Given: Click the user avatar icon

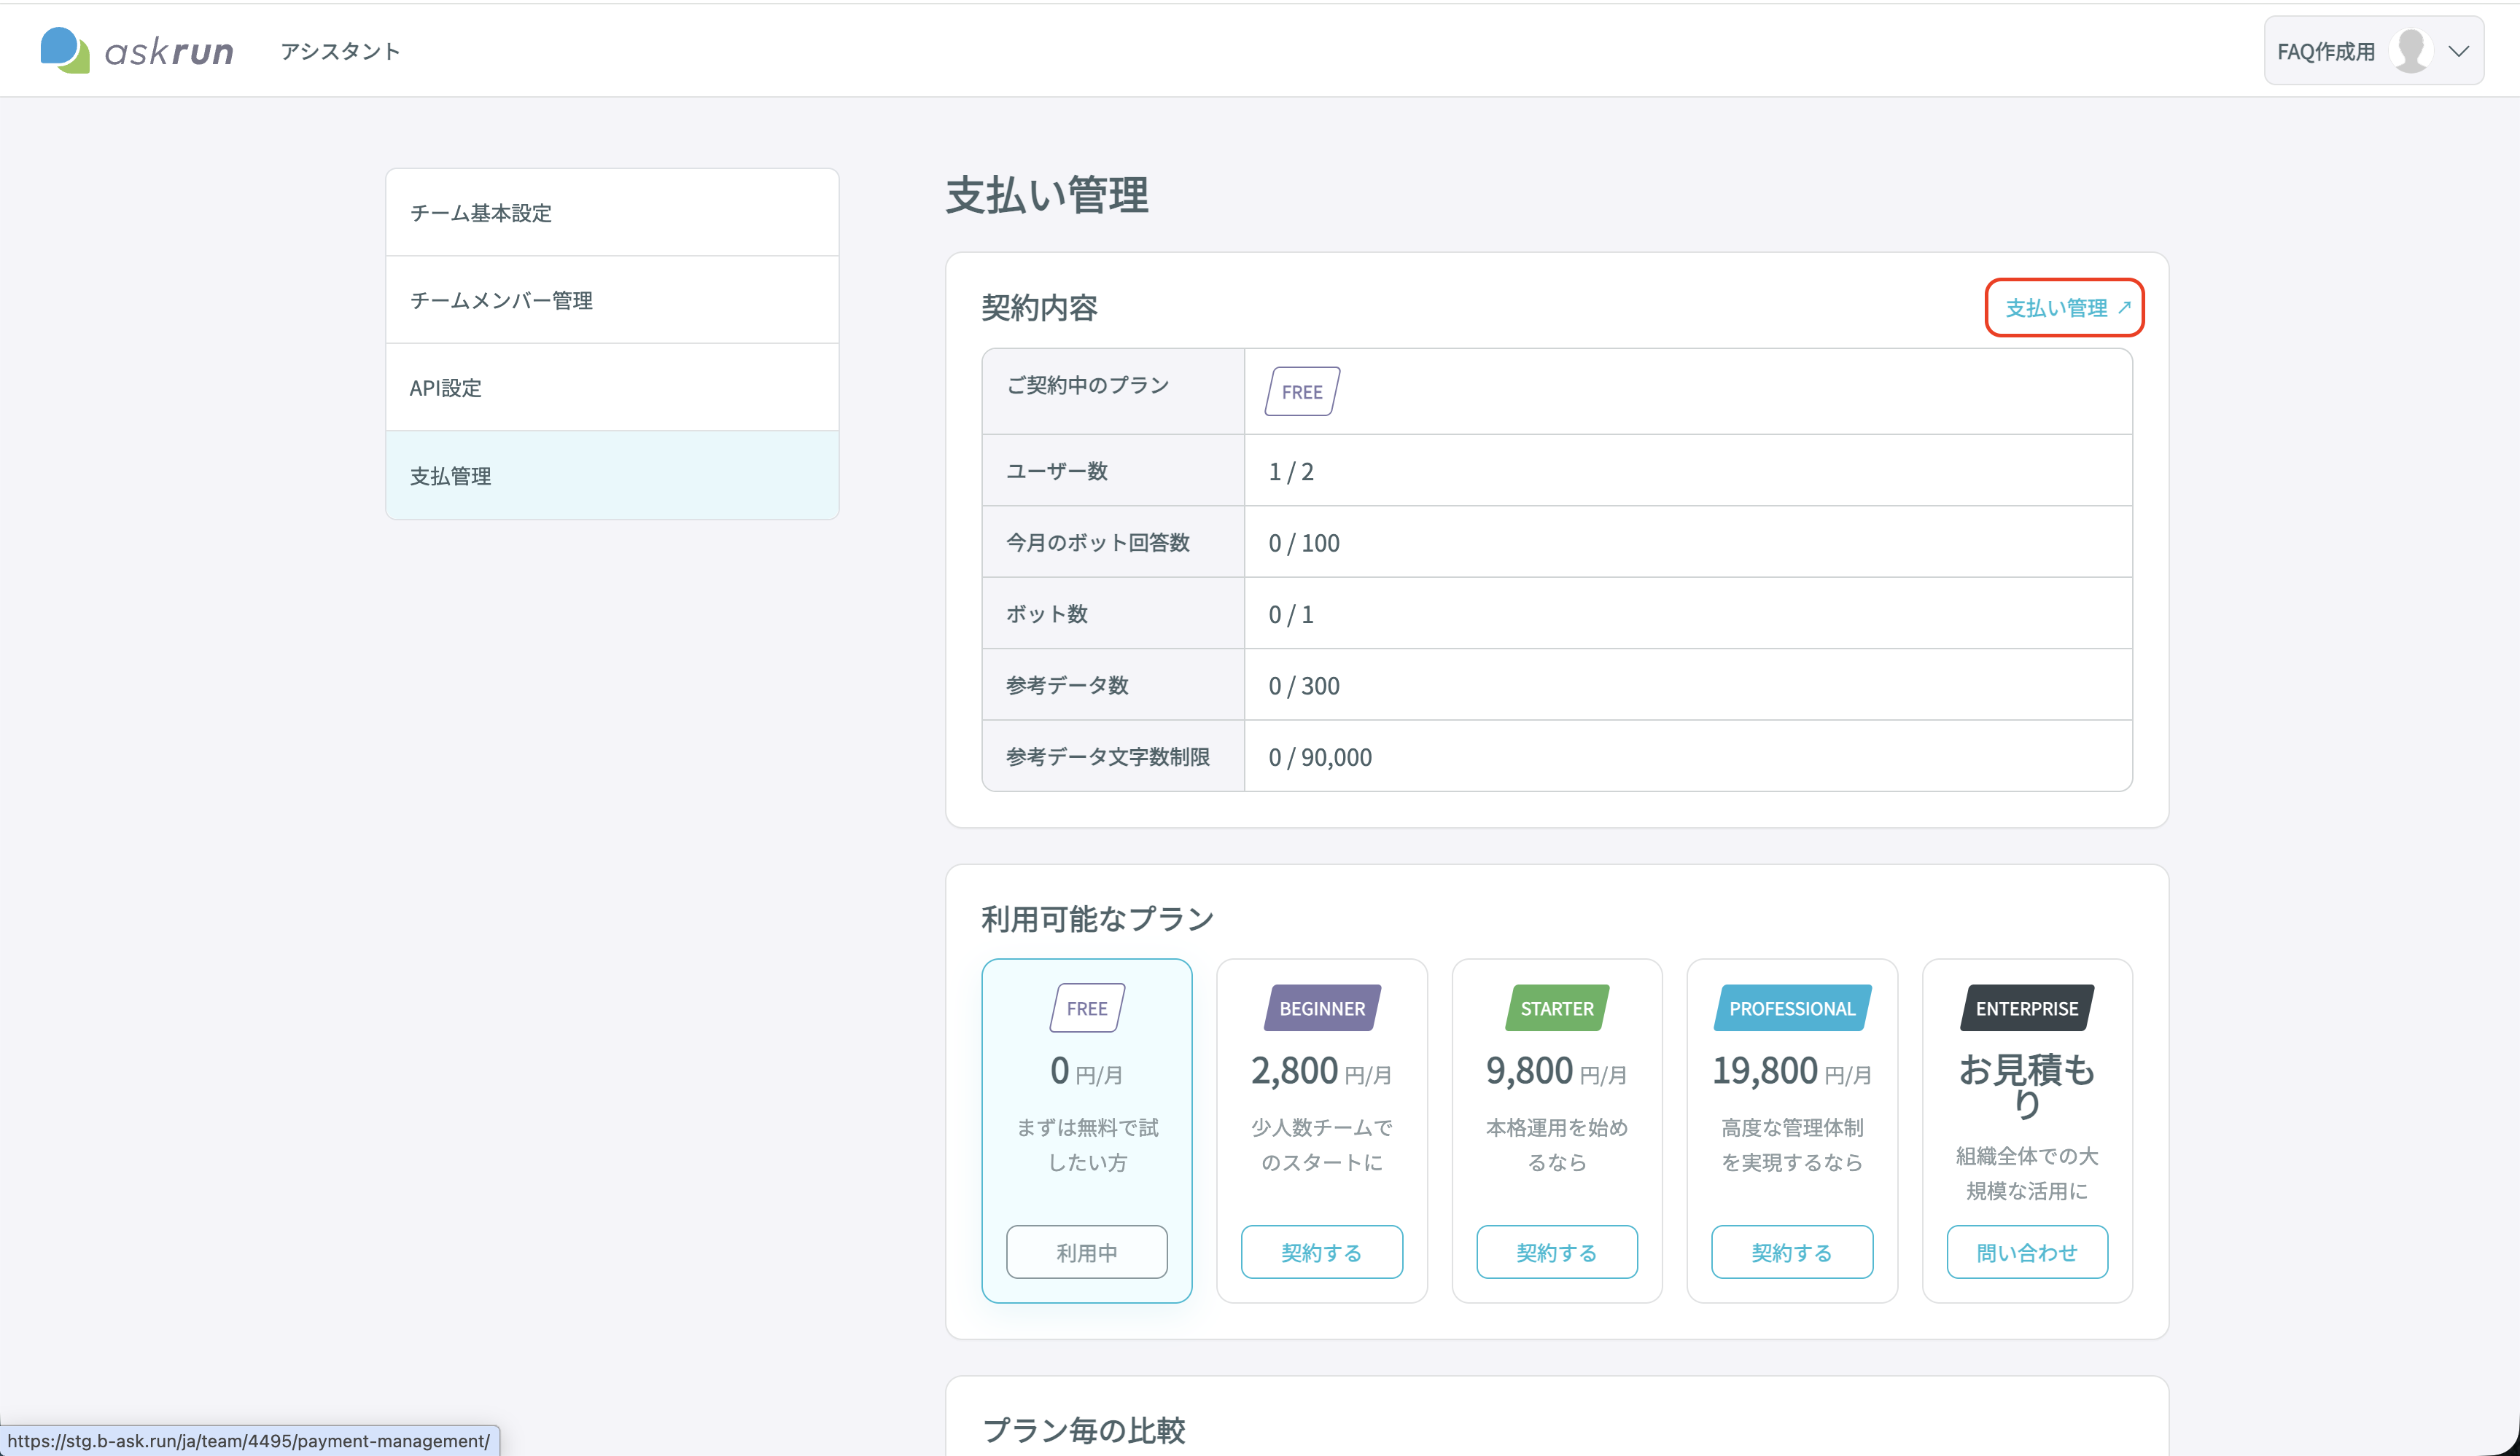Looking at the screenshot, I should (x=2411, y=51).
